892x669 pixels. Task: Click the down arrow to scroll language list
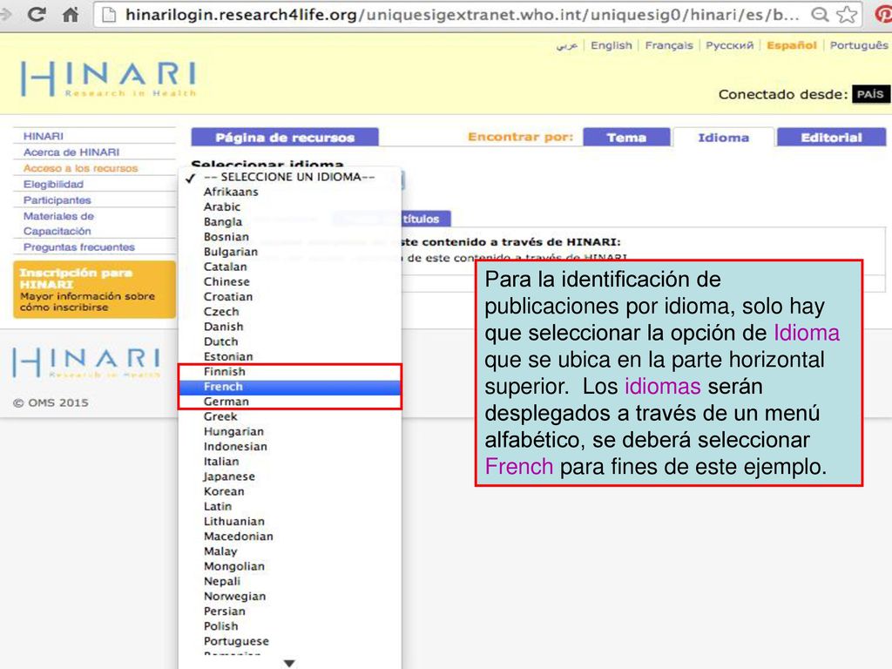coord(289,663)
